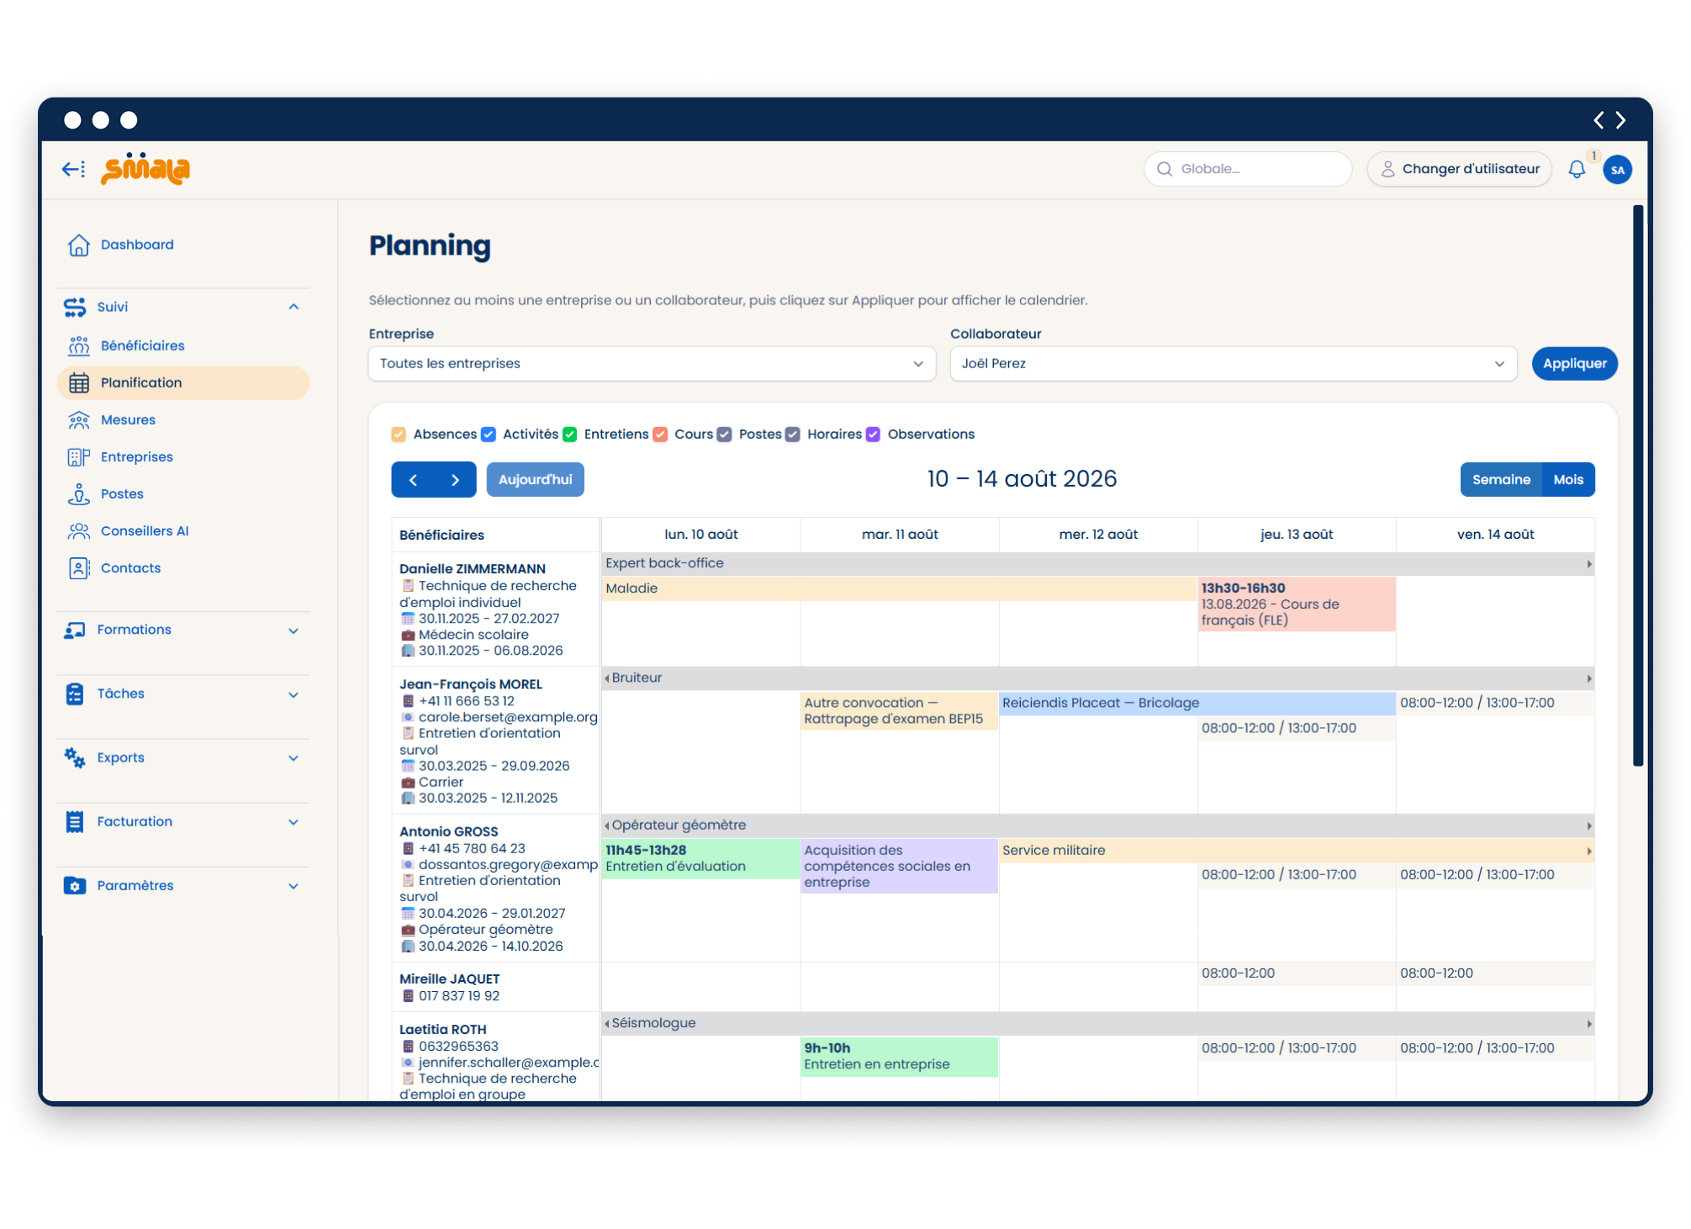
Task: Open the 11h45-13h28 Entretien d'évaluation event
Action: pos(701,858)
